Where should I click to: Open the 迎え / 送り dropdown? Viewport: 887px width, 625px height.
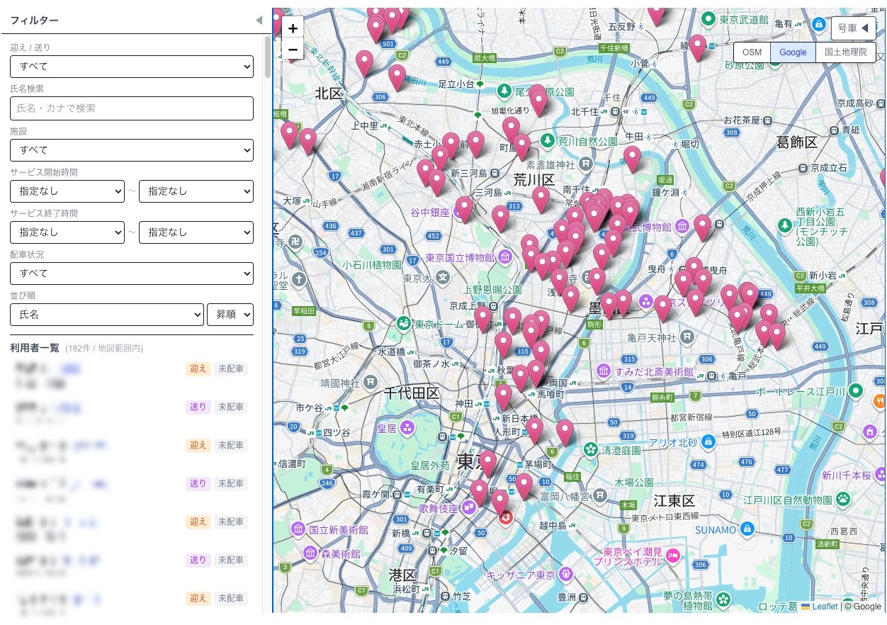(x=132, y=67)
